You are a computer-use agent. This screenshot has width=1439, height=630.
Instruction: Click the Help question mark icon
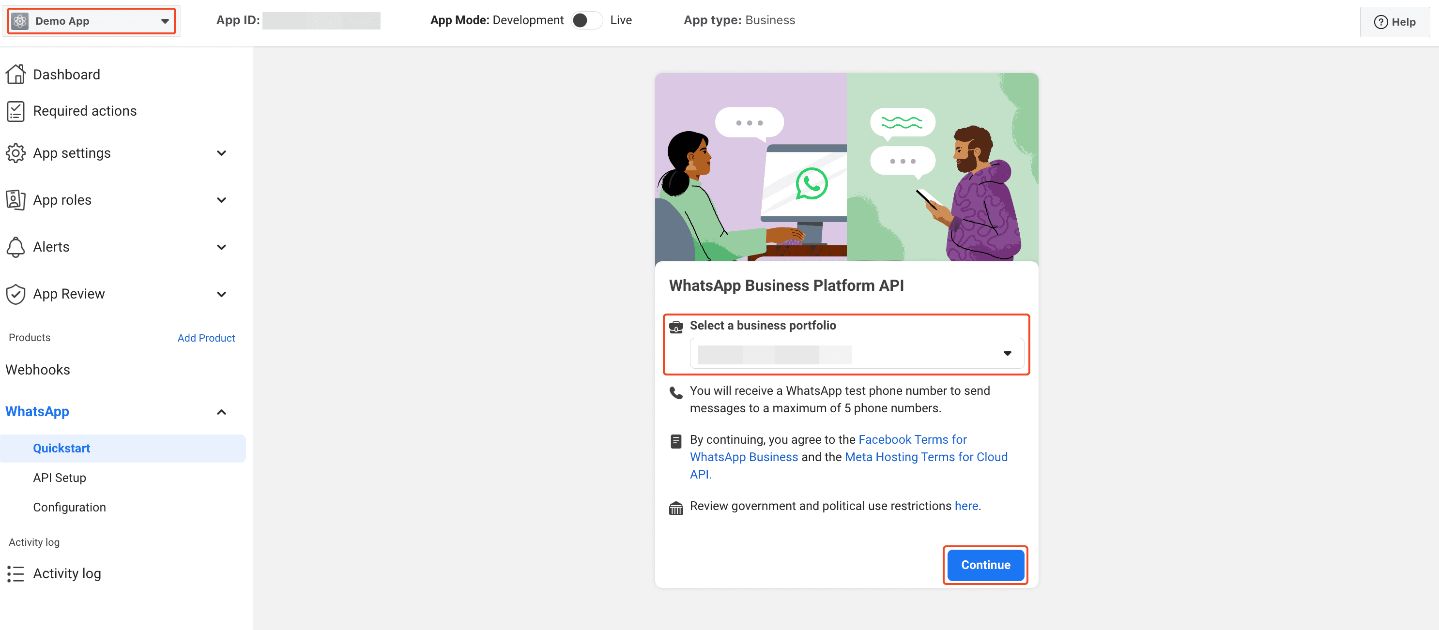tap(1380, 22)
